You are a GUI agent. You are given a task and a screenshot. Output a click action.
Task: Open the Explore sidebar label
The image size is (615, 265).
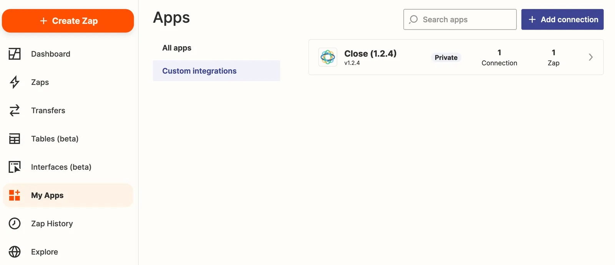[x=45, y=252]
